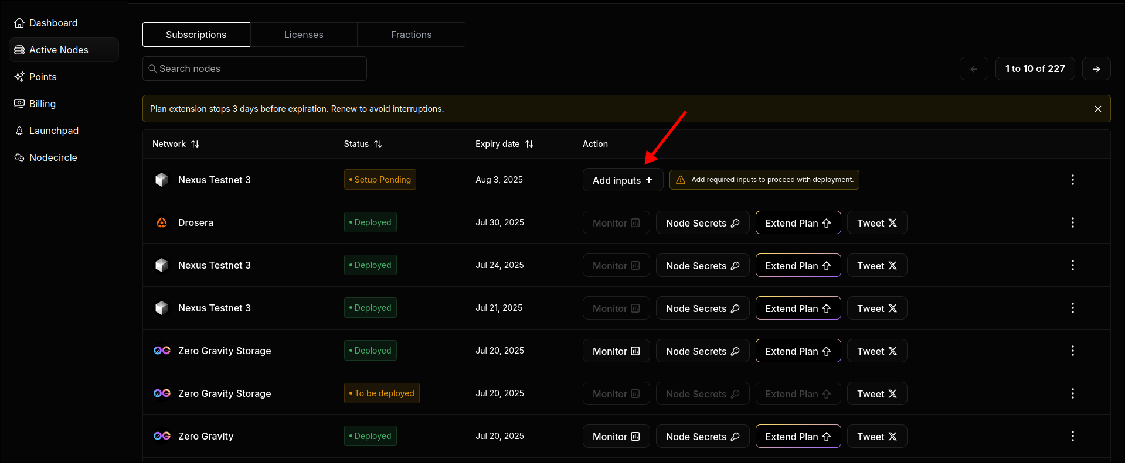Dismiss the plan extension notice banner
This screenshot has width=1125, height=463.
(x=1098, y=109)
